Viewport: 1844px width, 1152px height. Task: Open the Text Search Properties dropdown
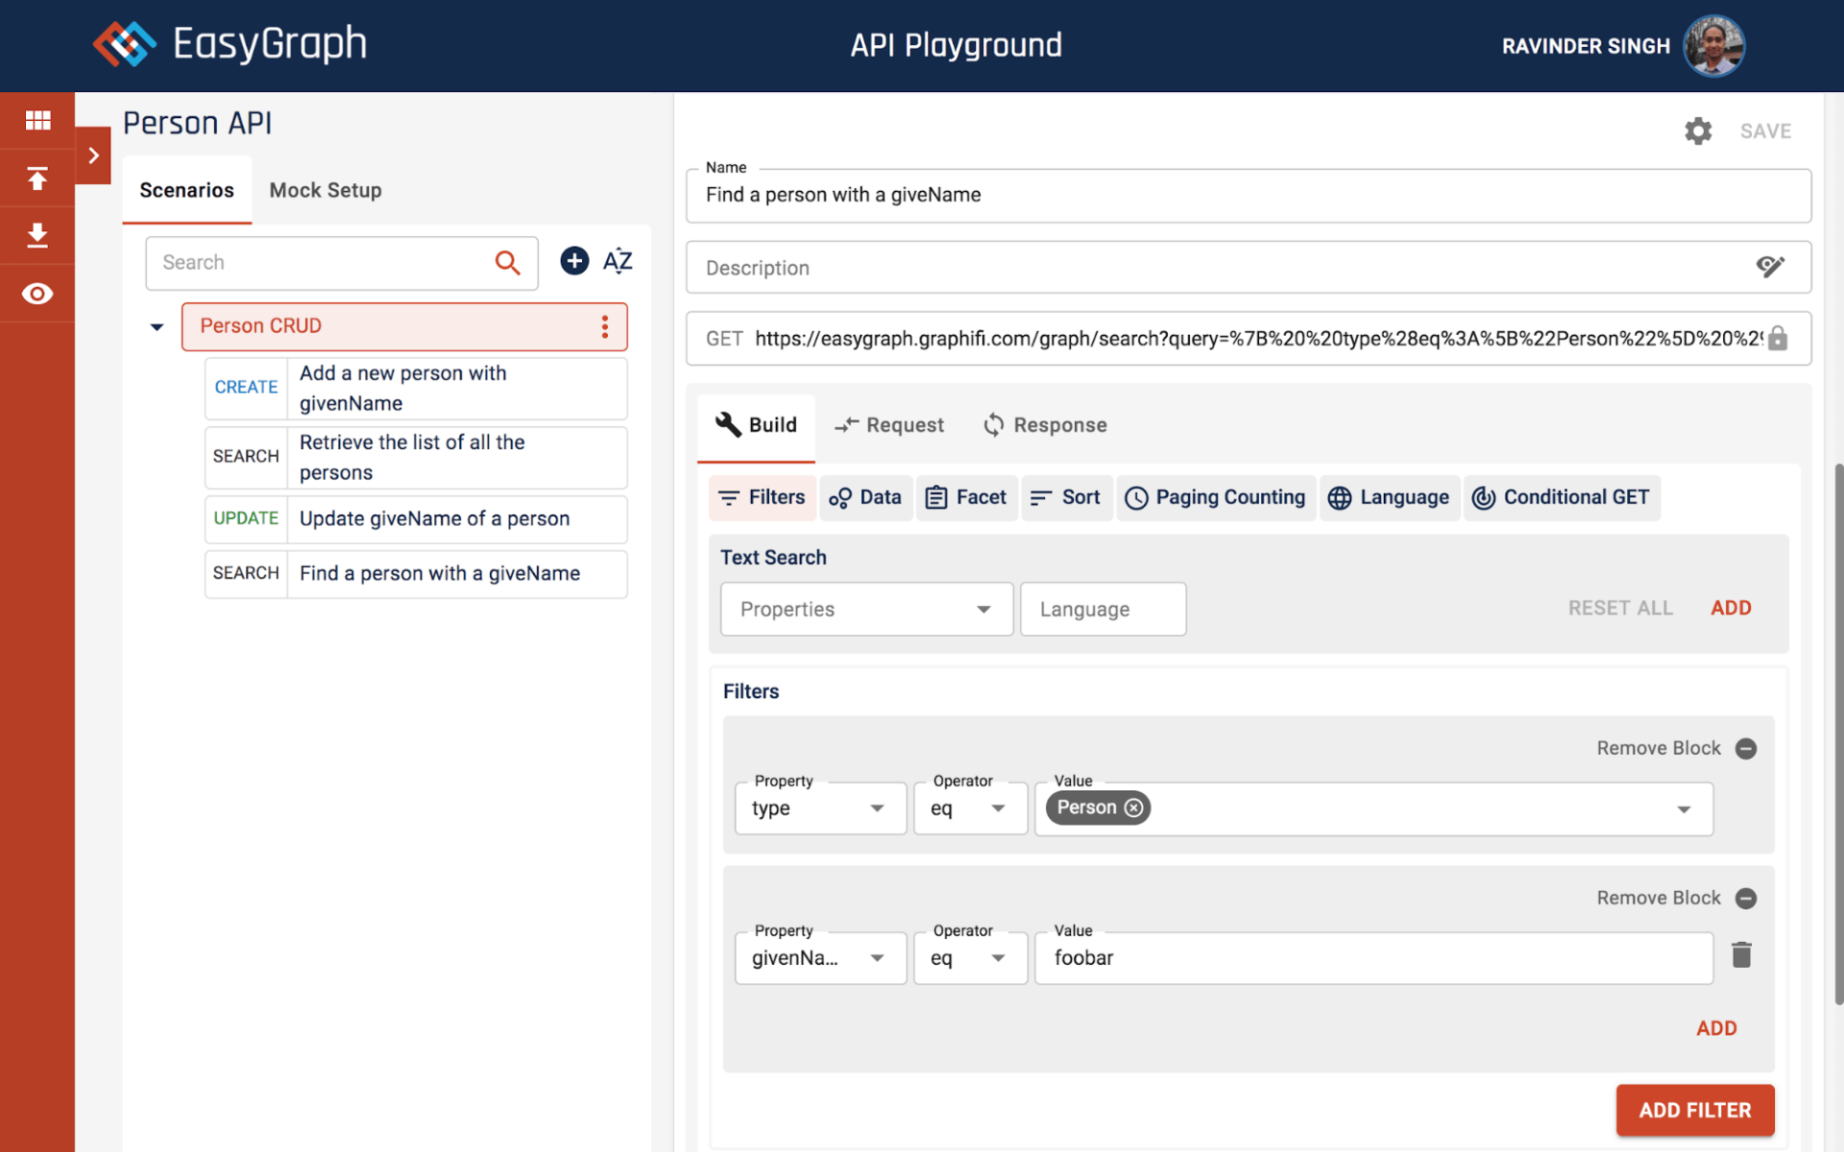[x=866, y=610]
